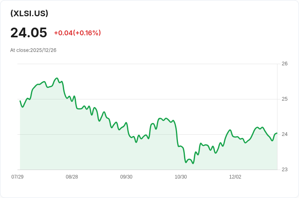Click the leftmost starting point of the line
Viewport: 299px width, 198px height.
(20, 101)
